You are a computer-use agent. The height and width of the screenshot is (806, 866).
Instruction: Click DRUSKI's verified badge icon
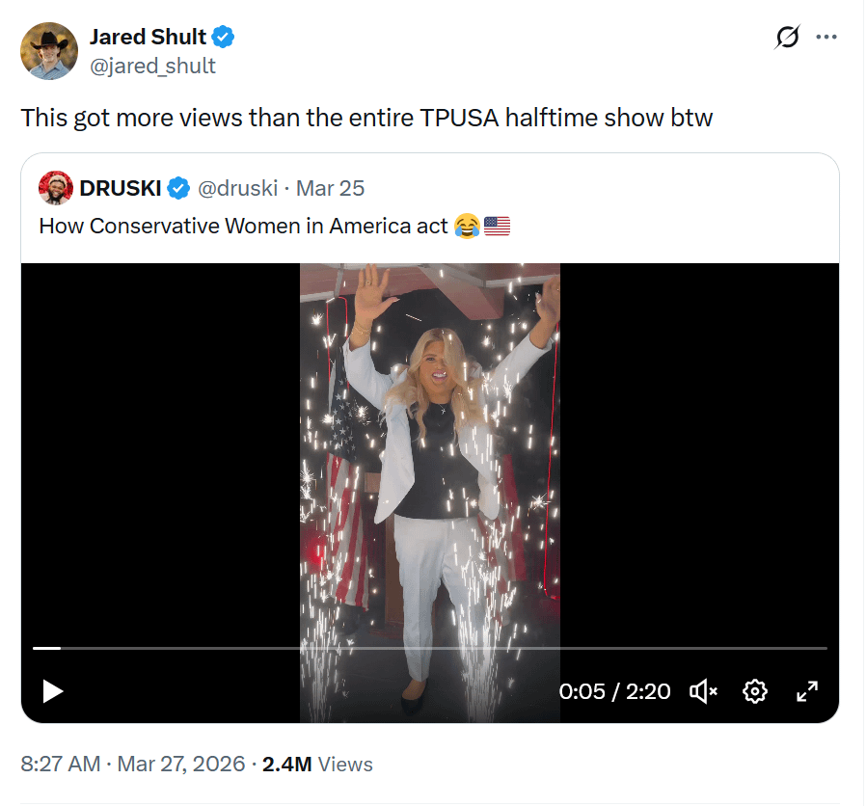click(x=178, y=188)
